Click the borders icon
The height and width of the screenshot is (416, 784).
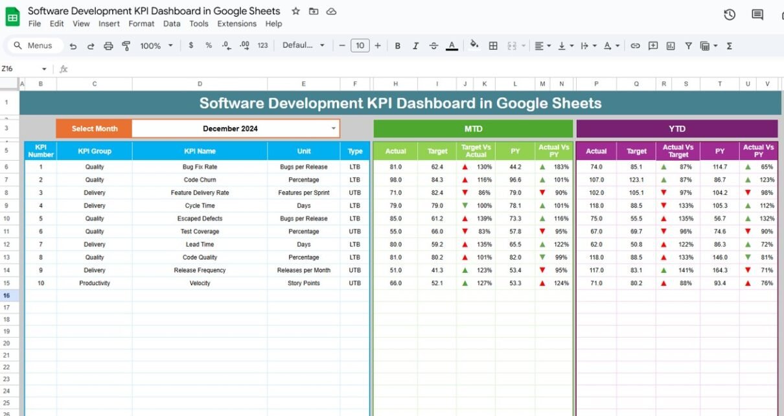pos(493,46)
